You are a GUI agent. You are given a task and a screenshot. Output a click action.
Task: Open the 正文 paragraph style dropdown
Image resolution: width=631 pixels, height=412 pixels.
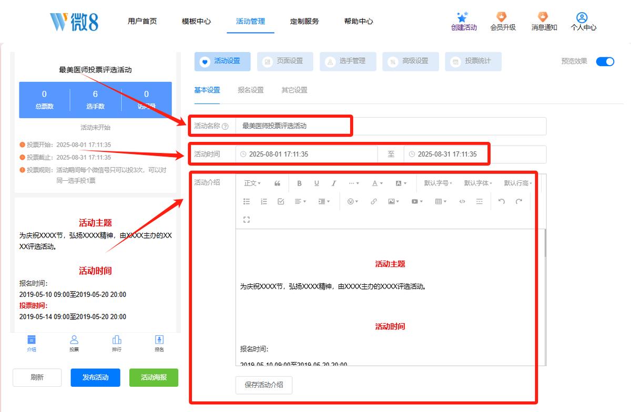252,183
